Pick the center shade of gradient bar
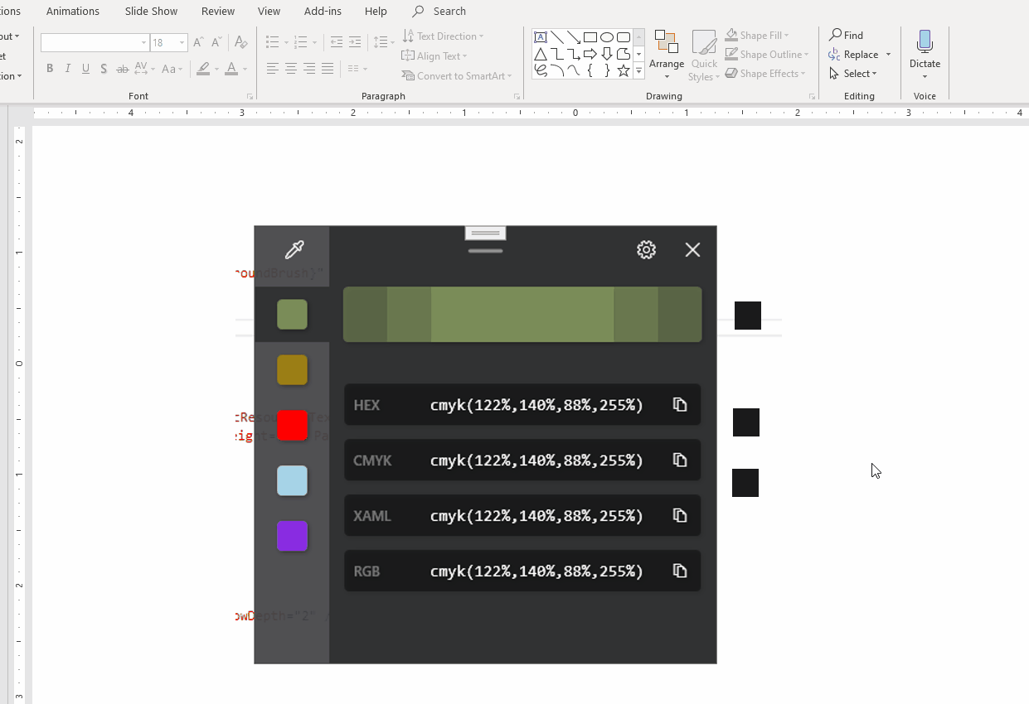The width and height of the screenshot is (1029, 704). pos(522,315)
